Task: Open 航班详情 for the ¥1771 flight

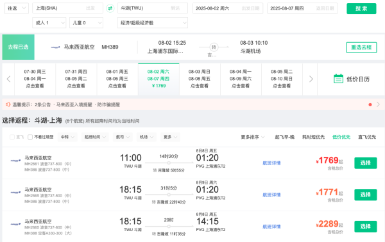Action: 271,195
